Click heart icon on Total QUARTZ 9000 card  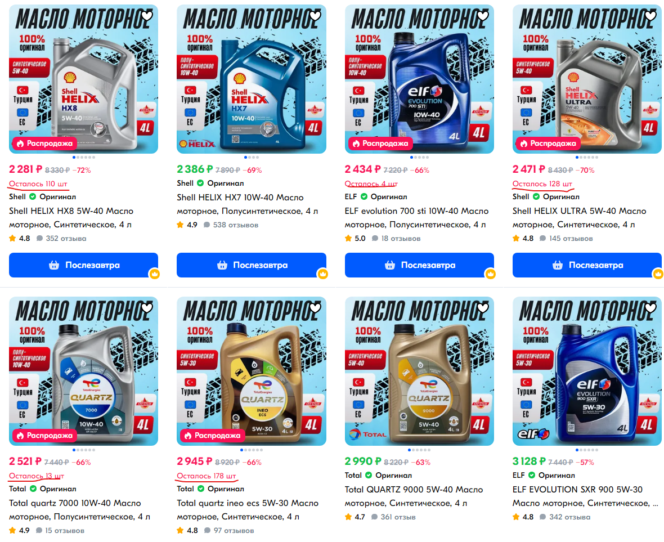pos(483,308)
